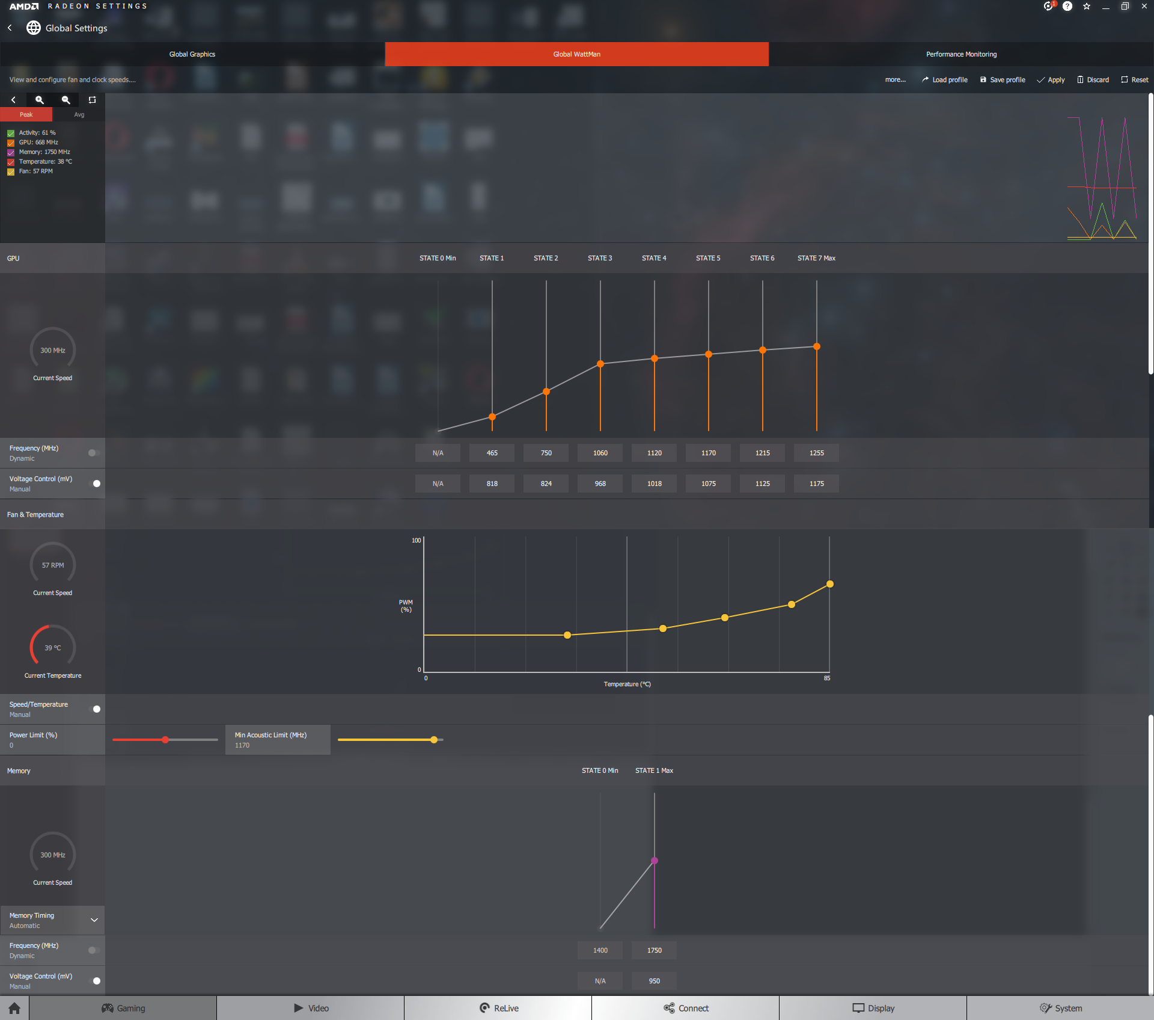1154x1020 pixels.
Task: Open the notifications update icon
Action: pyautogui.click(x=1048, y=6)
